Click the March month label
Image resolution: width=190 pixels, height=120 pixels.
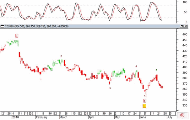(63, 117)
